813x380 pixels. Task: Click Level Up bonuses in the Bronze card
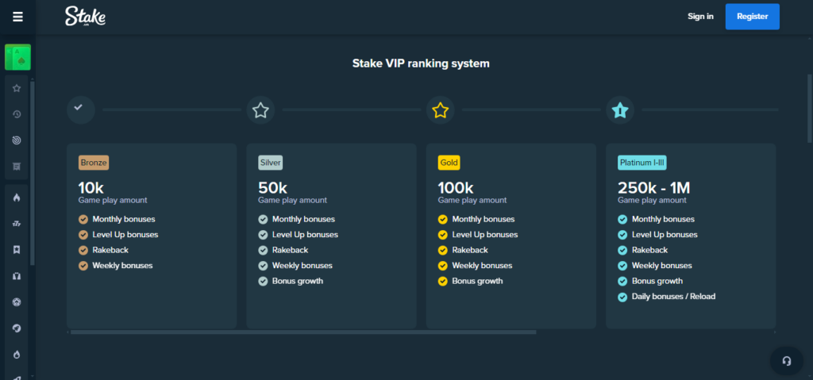(x=125, y=235)
